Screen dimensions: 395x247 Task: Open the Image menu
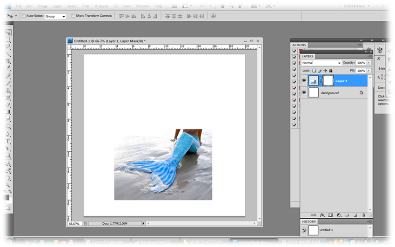click(x=43, y=6)
